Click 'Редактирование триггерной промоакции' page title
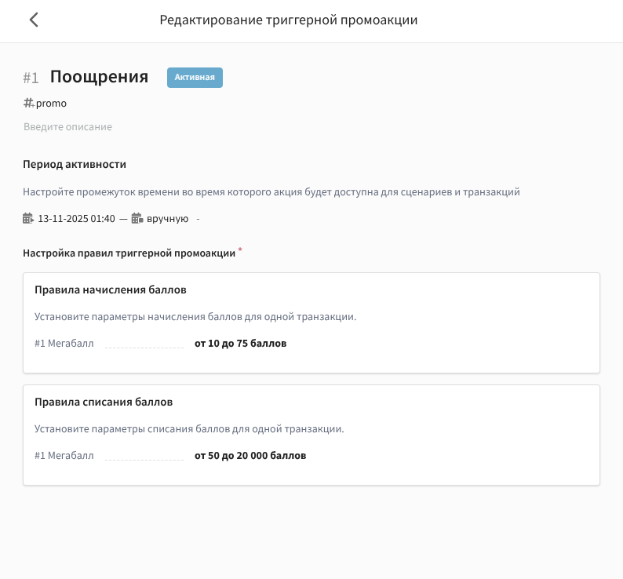This screenshot has height=579, width=623. pyautogui.click(x=288, y=20)
